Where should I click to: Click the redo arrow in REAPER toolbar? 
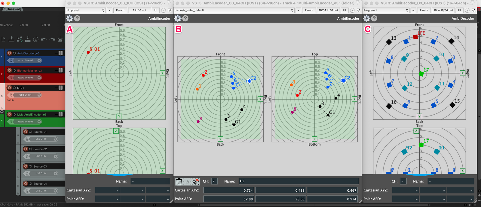(52, 39)
